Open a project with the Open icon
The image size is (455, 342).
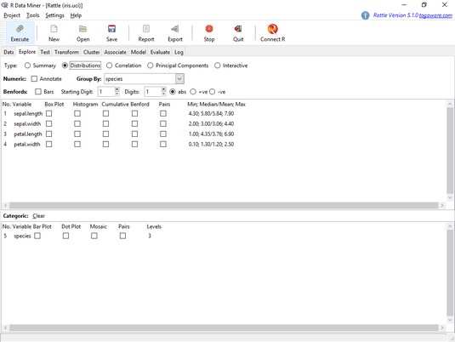(x=83, y=33)
